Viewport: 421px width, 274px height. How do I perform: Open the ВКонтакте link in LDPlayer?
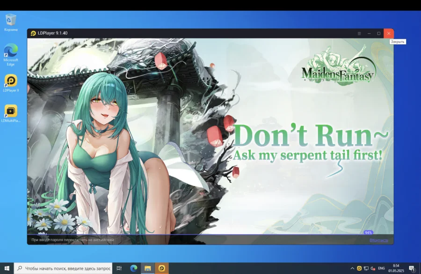click(379, 240)
